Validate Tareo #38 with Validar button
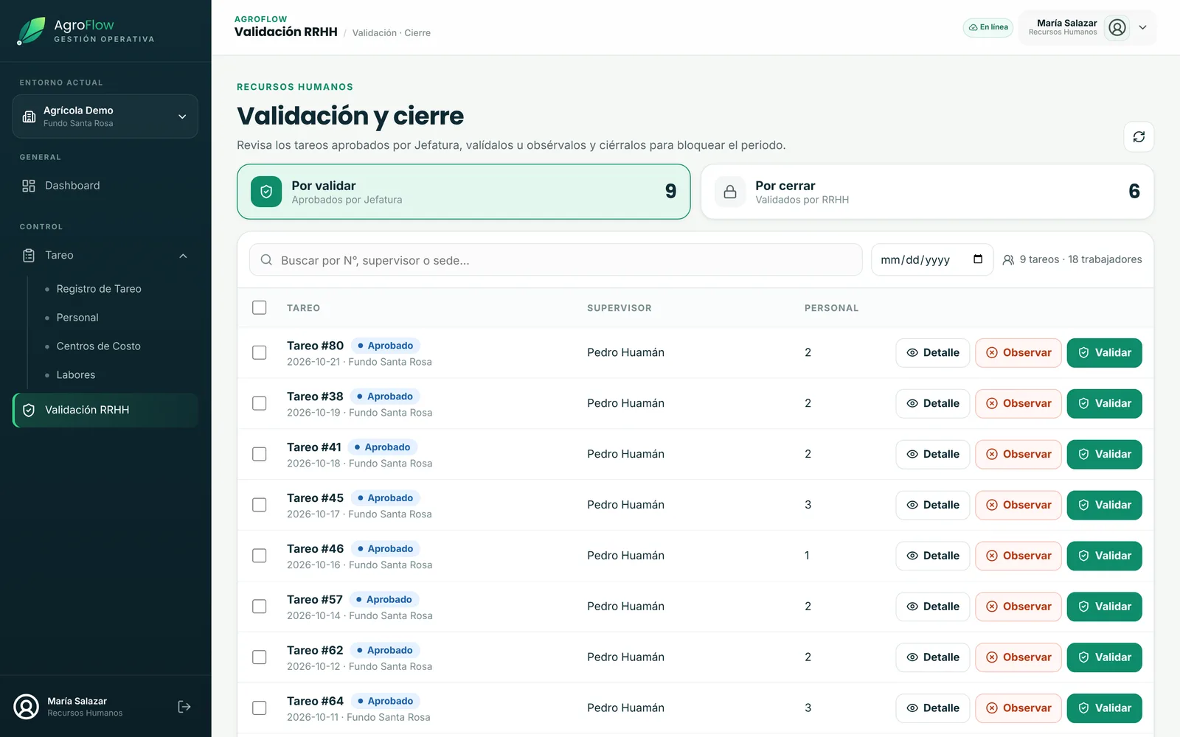Image resolution: width=1180 pixels, height=737 pixels. click(1104, 404)
